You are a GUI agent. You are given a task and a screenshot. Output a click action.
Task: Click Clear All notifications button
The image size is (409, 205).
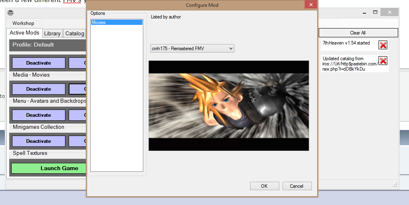(x=358, y=33)
